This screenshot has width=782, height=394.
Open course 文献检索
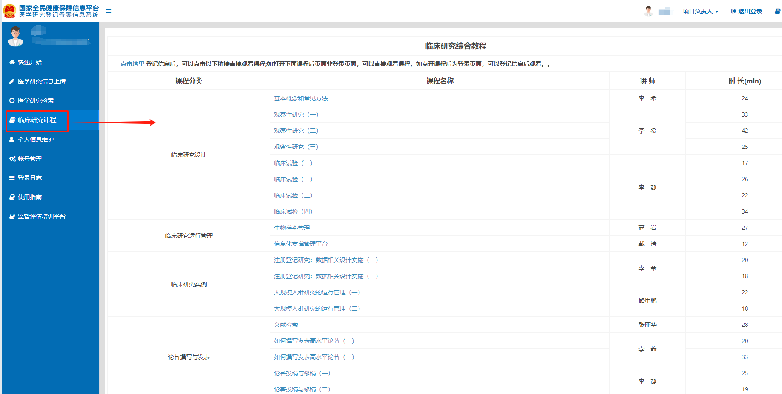coord(286,325)
